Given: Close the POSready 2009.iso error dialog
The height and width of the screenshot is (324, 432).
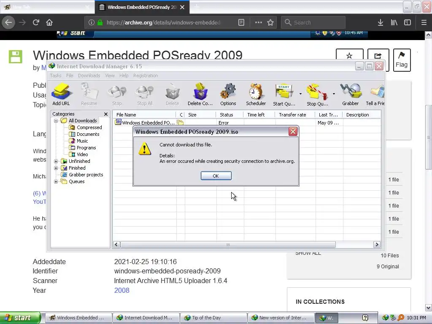Looking at the screenshot, I should coord(293,132).
